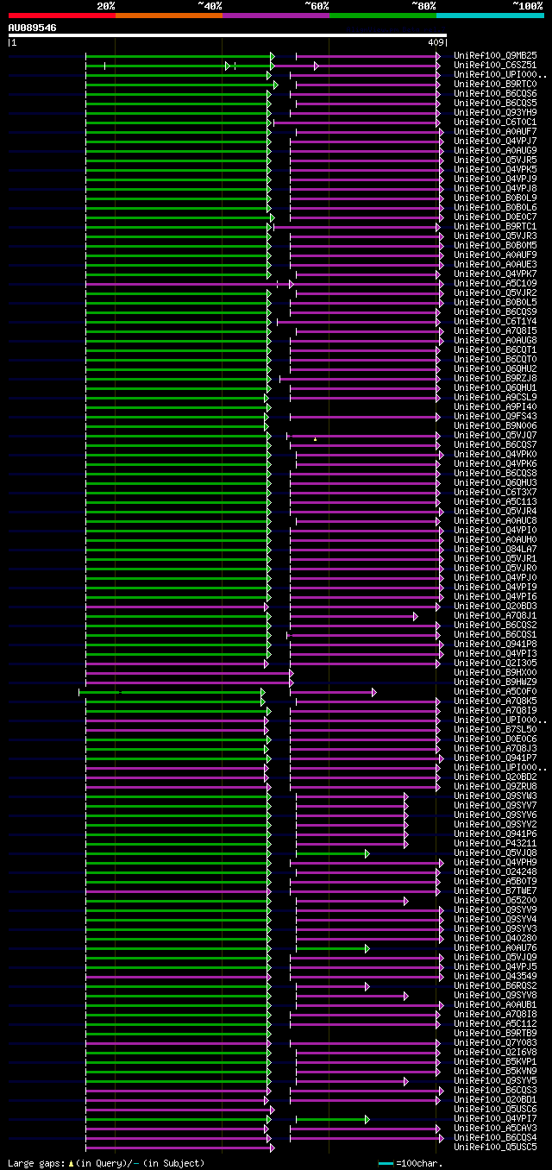
Task: Click the white query length bar
Action: [x=228, y=35]
